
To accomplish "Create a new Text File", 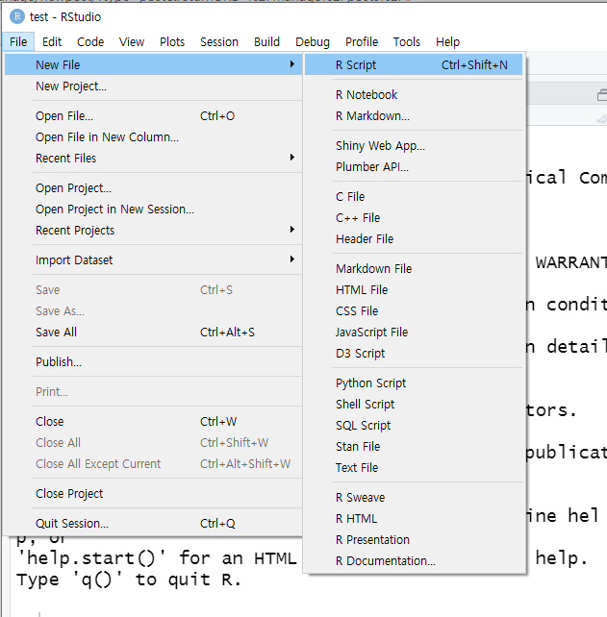I will pyautogui.click(x=414, y=467).
